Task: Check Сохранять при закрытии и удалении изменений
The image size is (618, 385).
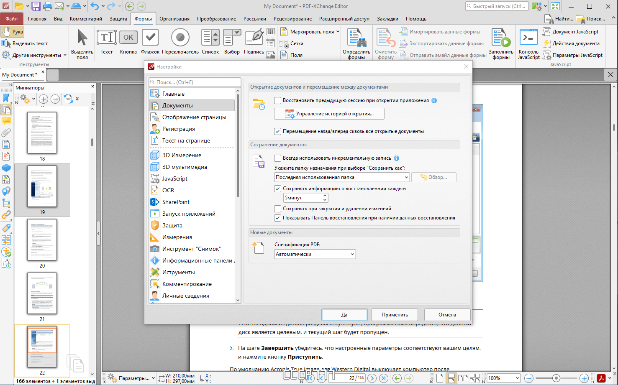Action: [277, 209]
